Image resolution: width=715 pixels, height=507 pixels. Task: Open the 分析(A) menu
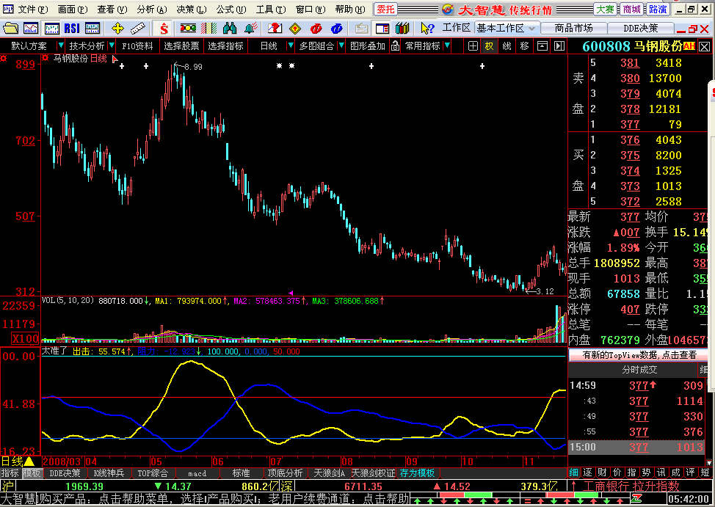coord(152,9)
